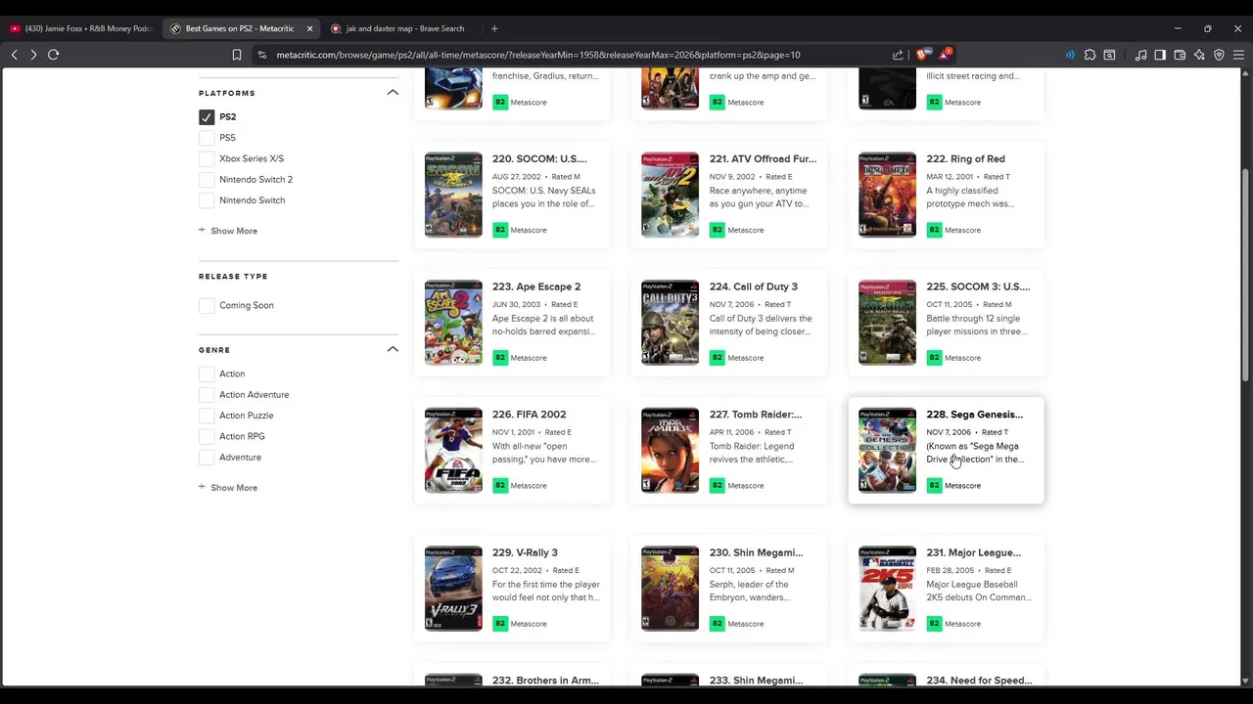Viewport: 1253px width, 704px height.
Task: Open the 220. SOCOM: U.S. game title
Action: click(x=539, y=158)
